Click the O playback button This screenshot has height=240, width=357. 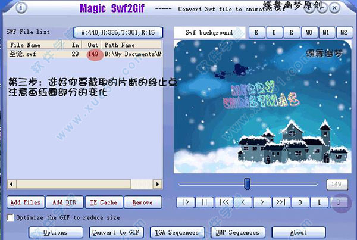300,202
